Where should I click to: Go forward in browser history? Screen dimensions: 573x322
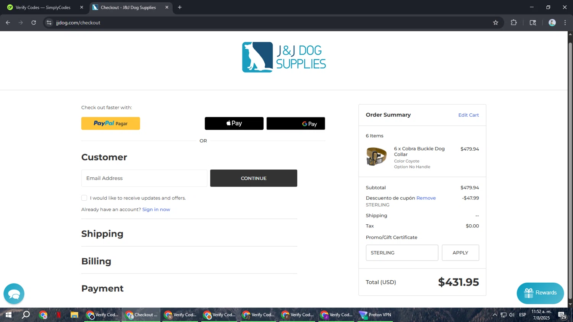click(21, 23)
